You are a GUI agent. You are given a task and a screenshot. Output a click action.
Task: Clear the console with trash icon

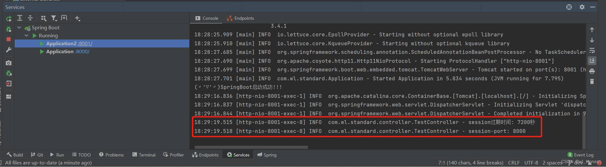pyautogui.click(x=592, y=82)
